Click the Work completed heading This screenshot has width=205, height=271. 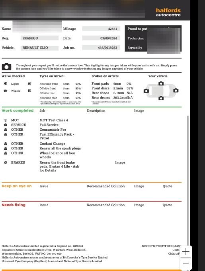[18, 110]
